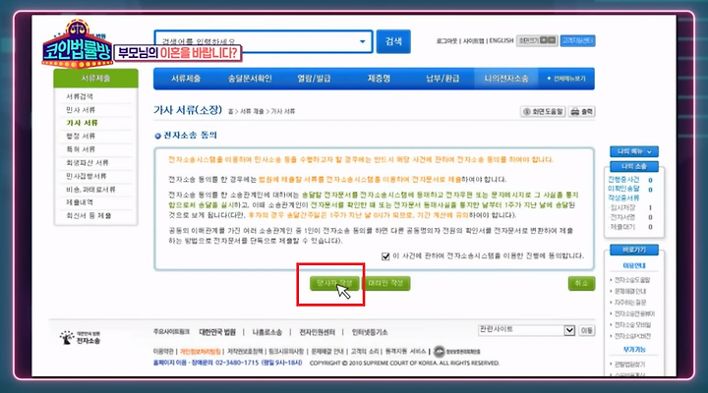Collapse the 나의 메뉴 dropdown panel
The image size is (708, 393).
click(x=634, y=151)
